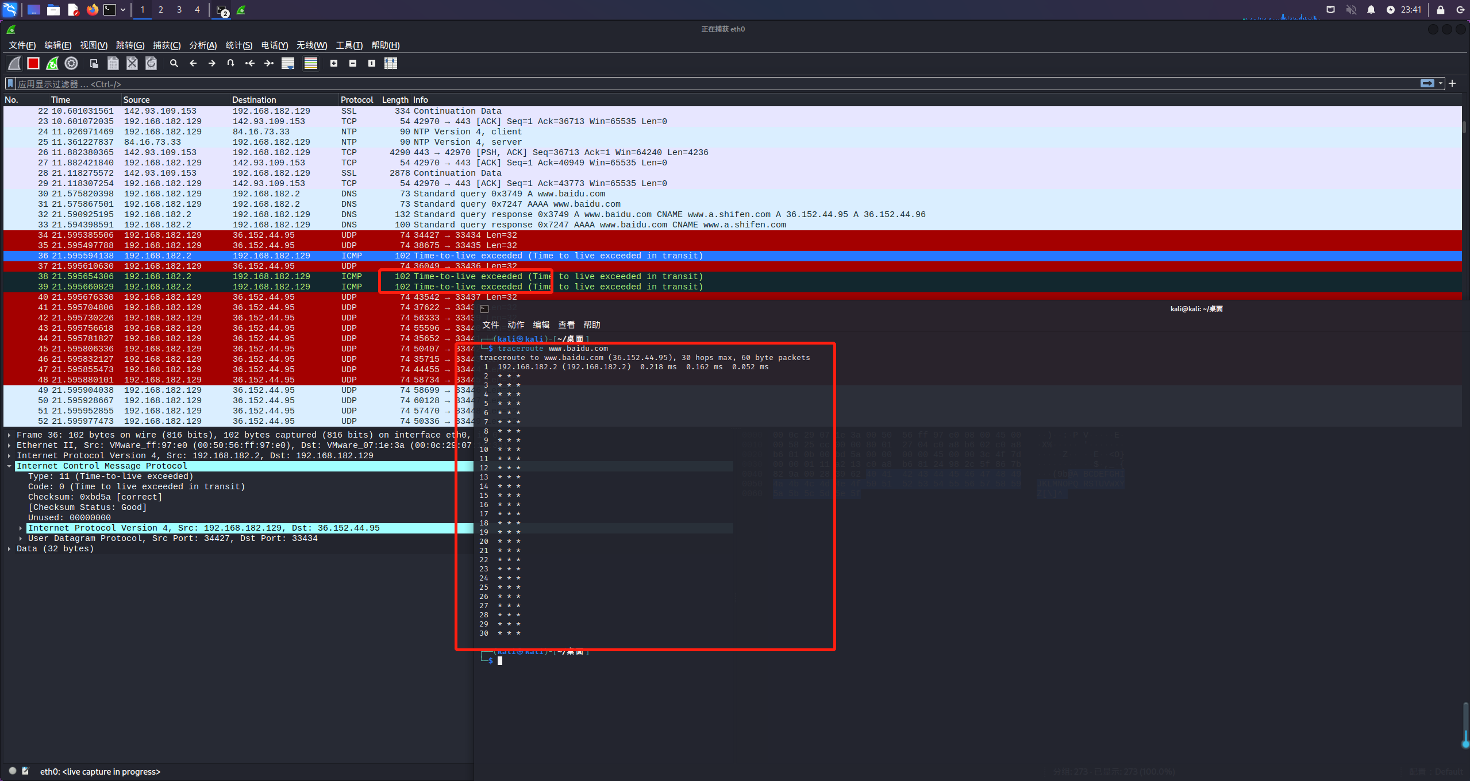The height and width of the screenshot is (781, 1470).
Task: Toggle auto-scroll during live capture
Action: click(x=288, y=63)
